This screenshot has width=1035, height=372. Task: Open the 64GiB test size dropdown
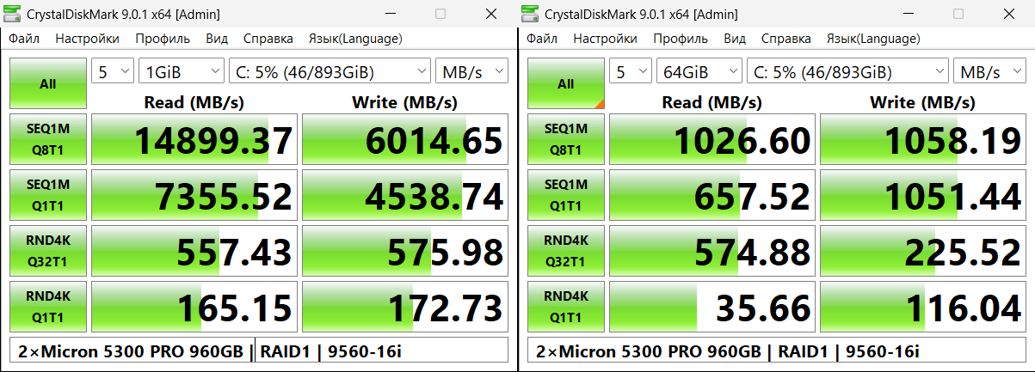coord(699,72)
